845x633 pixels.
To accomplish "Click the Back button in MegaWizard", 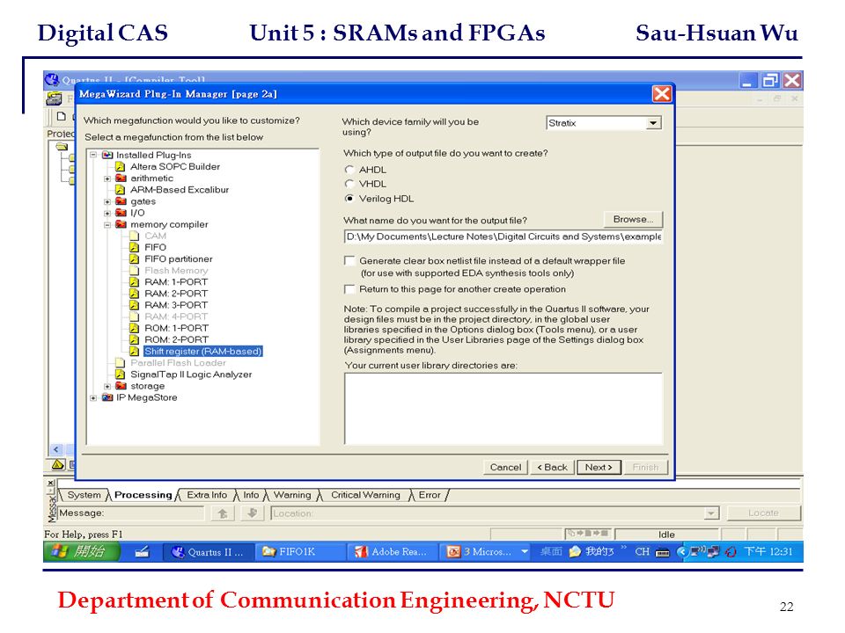I will [553, 467].
